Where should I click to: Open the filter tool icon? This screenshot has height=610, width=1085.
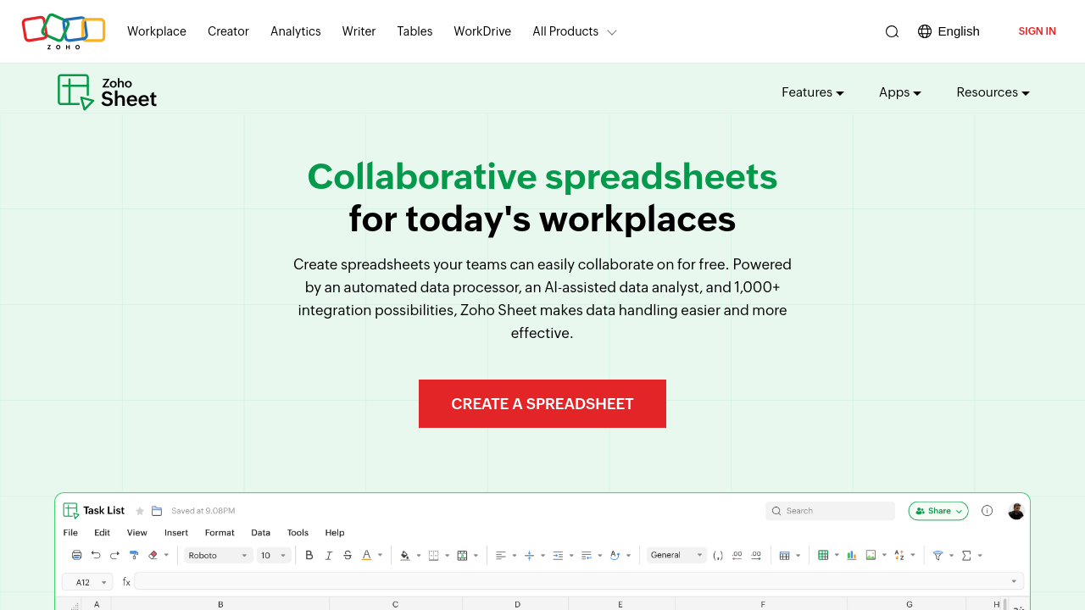(939, 555)
